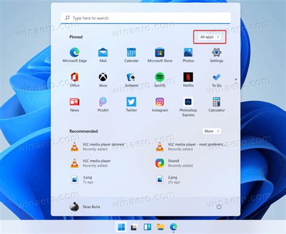Open the Xbox app
Screen dimensions: 286x234
tap(103, 79)
